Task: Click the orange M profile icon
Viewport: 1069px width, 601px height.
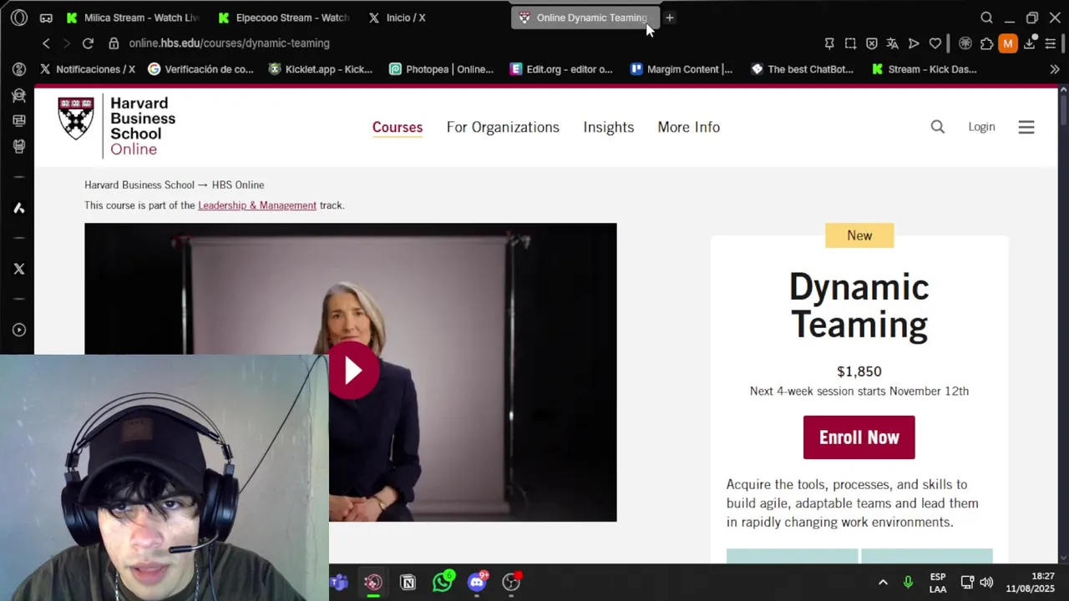Action: pos(1008,43)
